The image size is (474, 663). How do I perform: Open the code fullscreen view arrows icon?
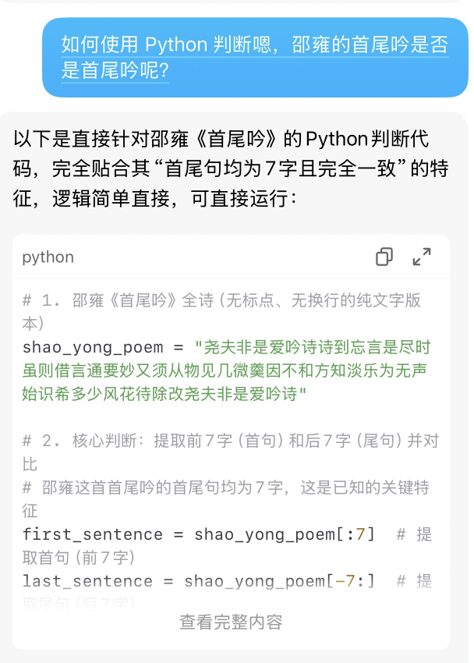pyautogui.click(x=422, y=256)
